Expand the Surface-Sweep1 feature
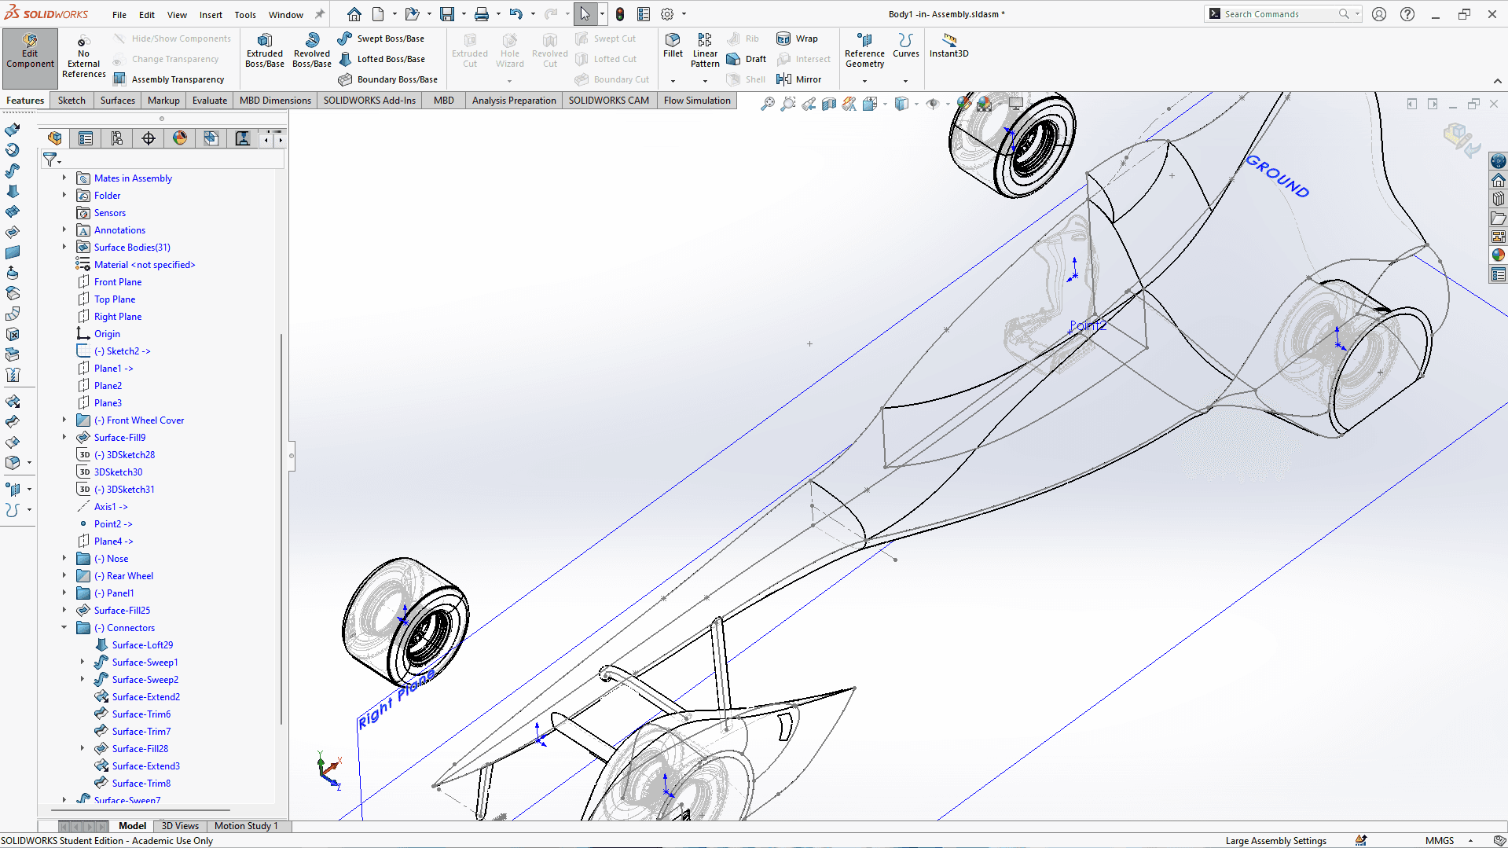This screenshot has width=1508, height=848. pyautogui.click(x=82, y=663)
